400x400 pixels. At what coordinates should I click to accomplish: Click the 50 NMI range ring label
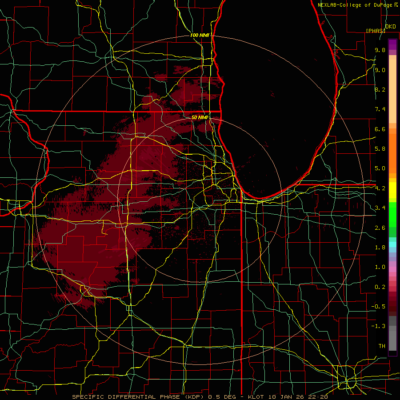199,117
